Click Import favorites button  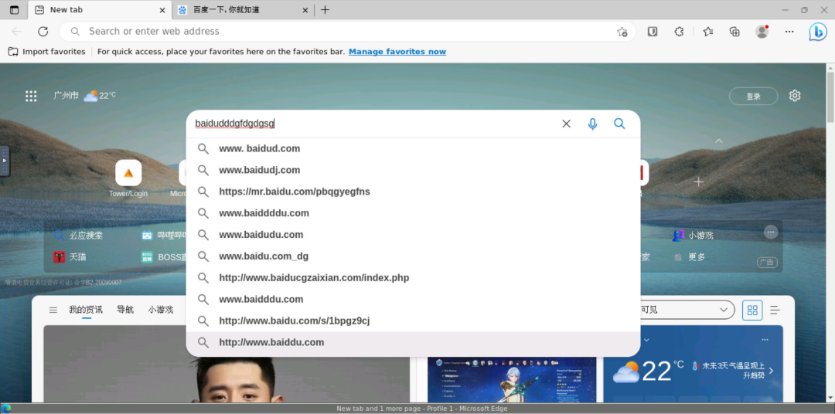point(47,52)
